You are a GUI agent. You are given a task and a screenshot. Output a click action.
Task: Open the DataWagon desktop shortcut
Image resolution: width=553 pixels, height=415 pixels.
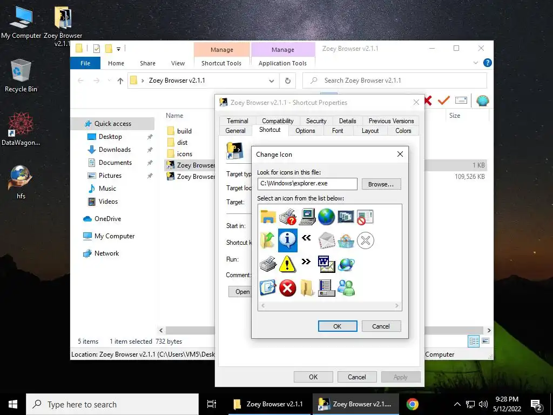pos(21,129)
